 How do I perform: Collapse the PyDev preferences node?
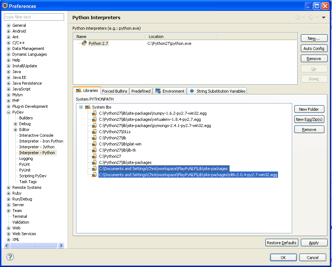tap(8, 113)
